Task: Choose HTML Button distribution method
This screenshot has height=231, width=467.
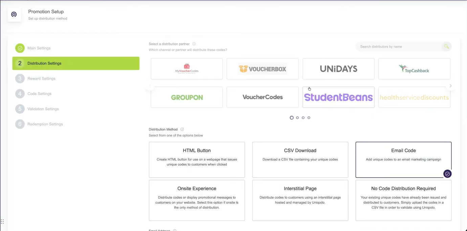Action: click(197, 160)
